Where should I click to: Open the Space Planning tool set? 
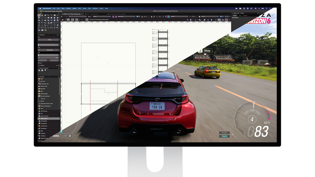click(49, 116)
